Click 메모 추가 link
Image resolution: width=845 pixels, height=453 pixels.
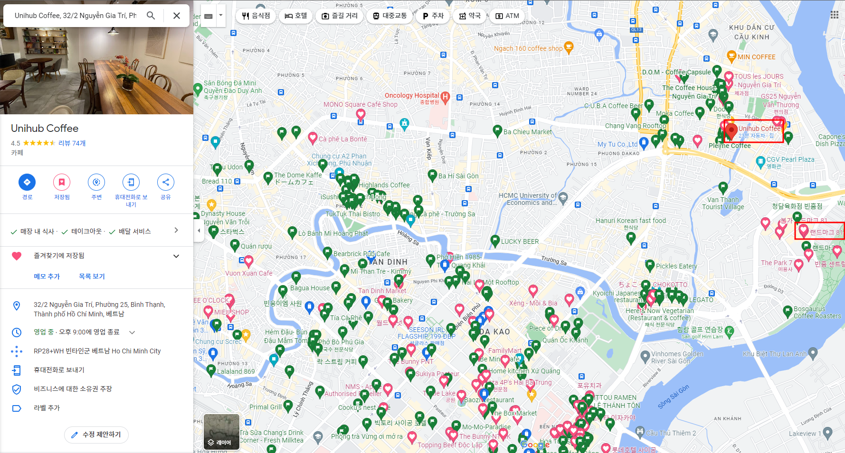click(x=47, y=276)
